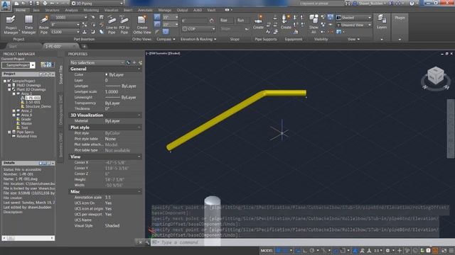Click the customization menu icon in status bar
The image size is (455, 255).
pos(451,250)
